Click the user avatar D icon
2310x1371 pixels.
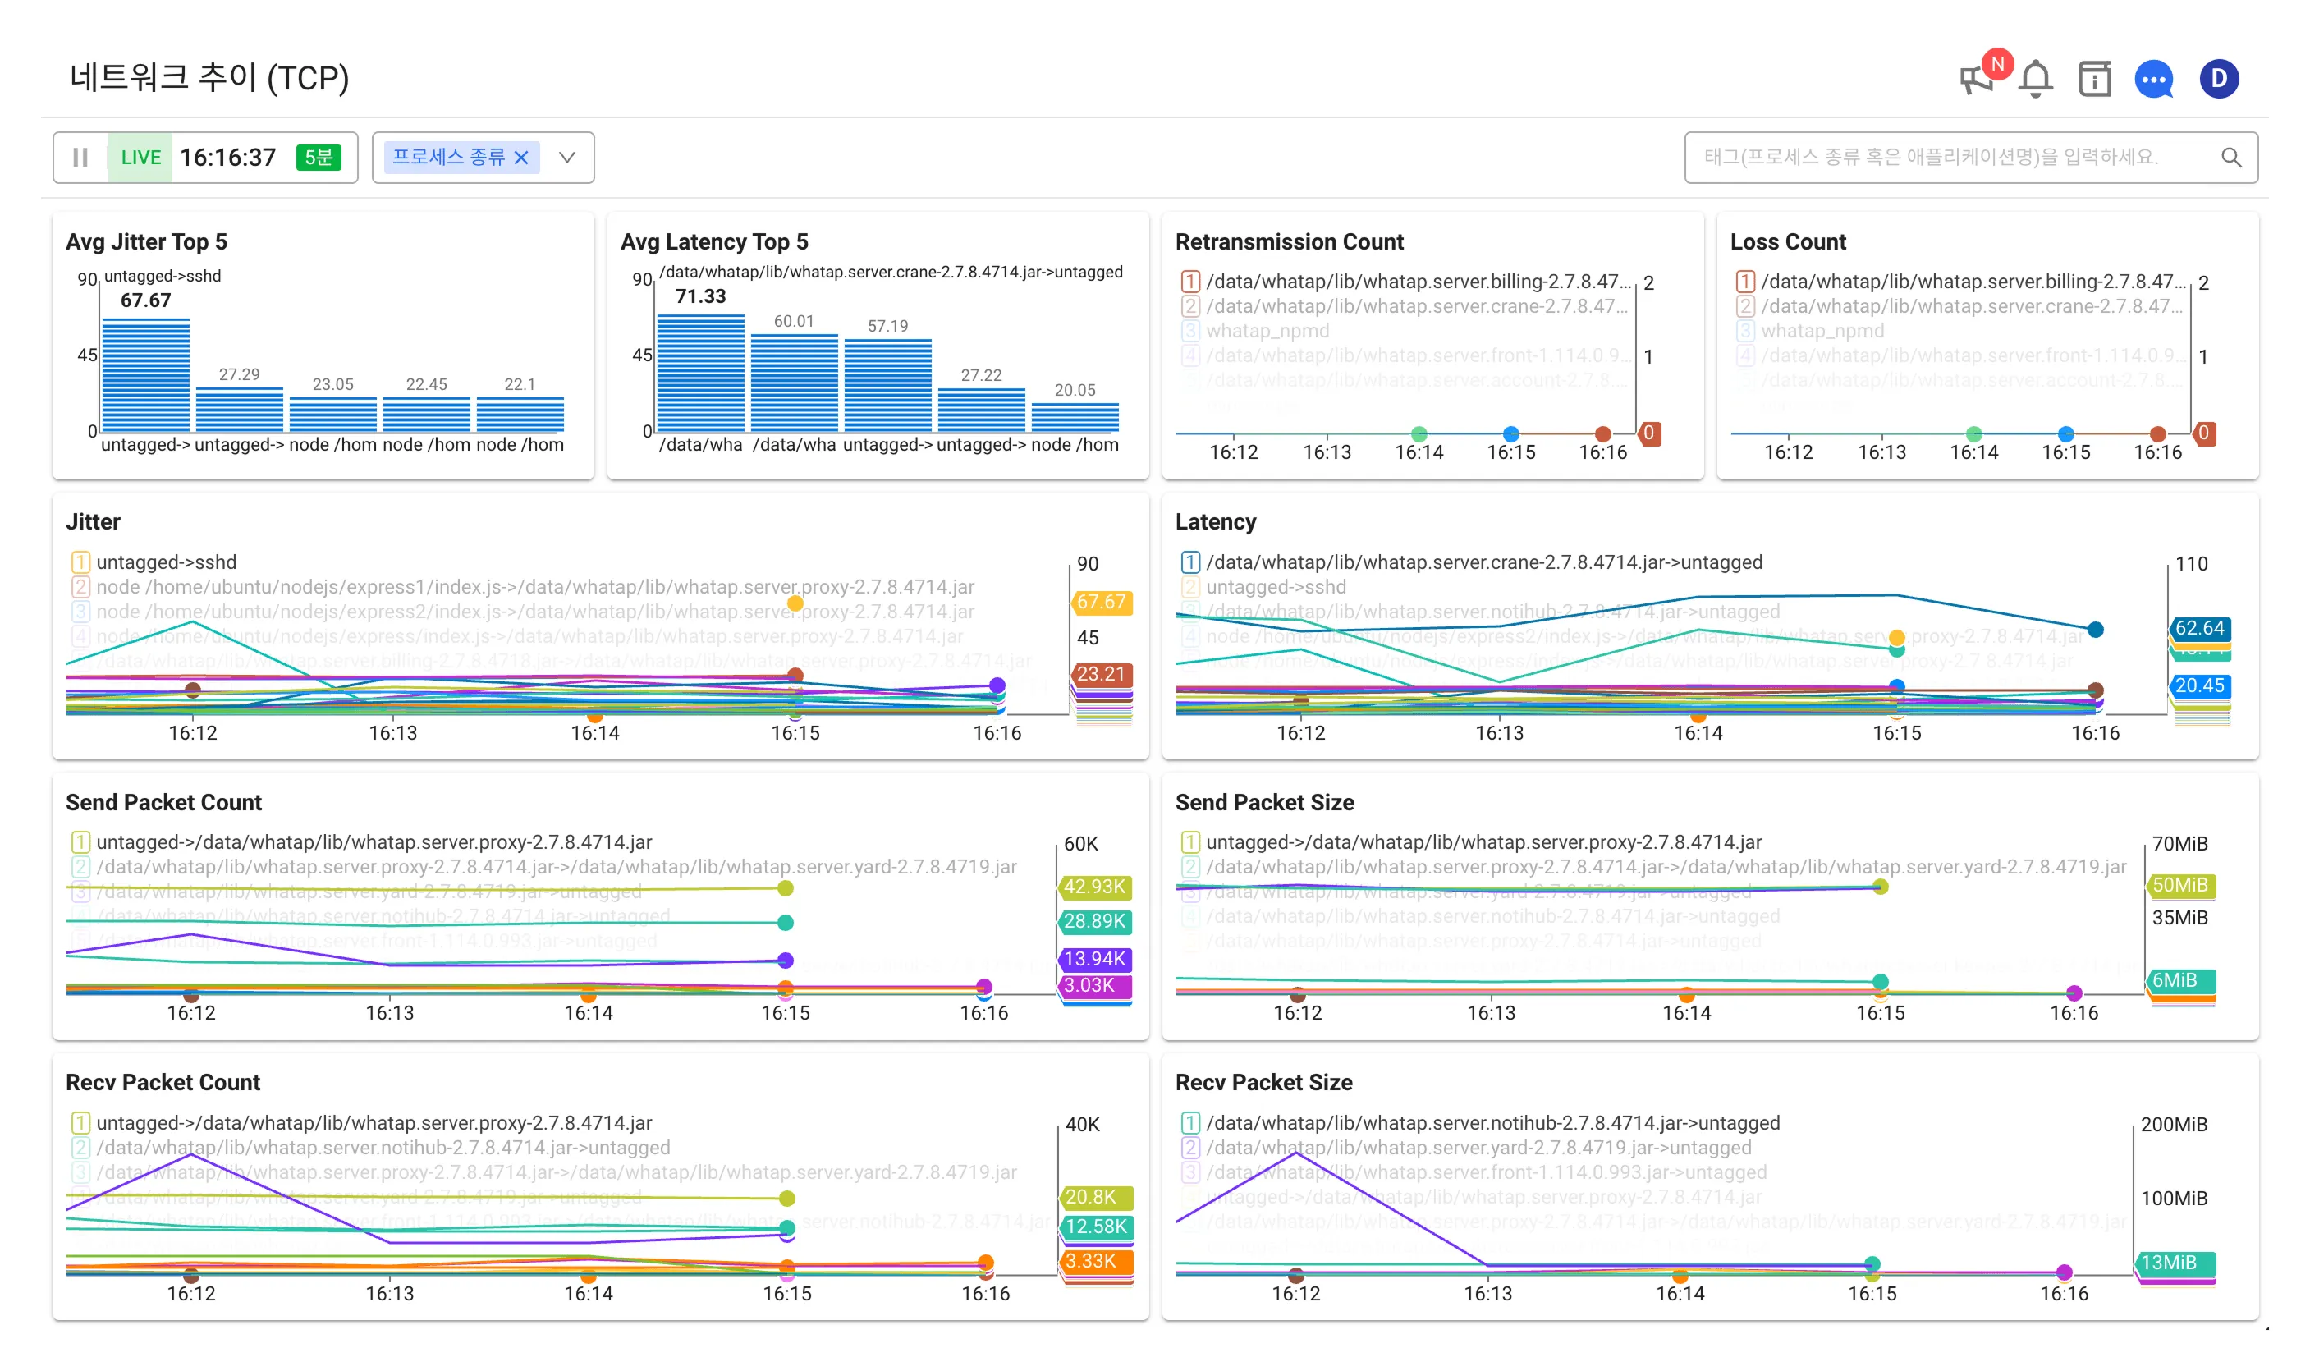[x=2219, y=80]
